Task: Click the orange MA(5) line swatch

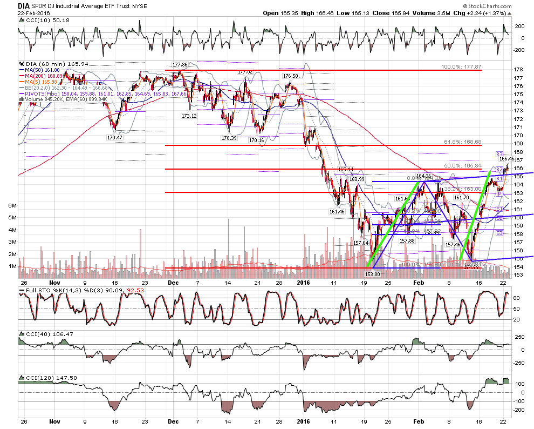Action: [x=22, y=82]
